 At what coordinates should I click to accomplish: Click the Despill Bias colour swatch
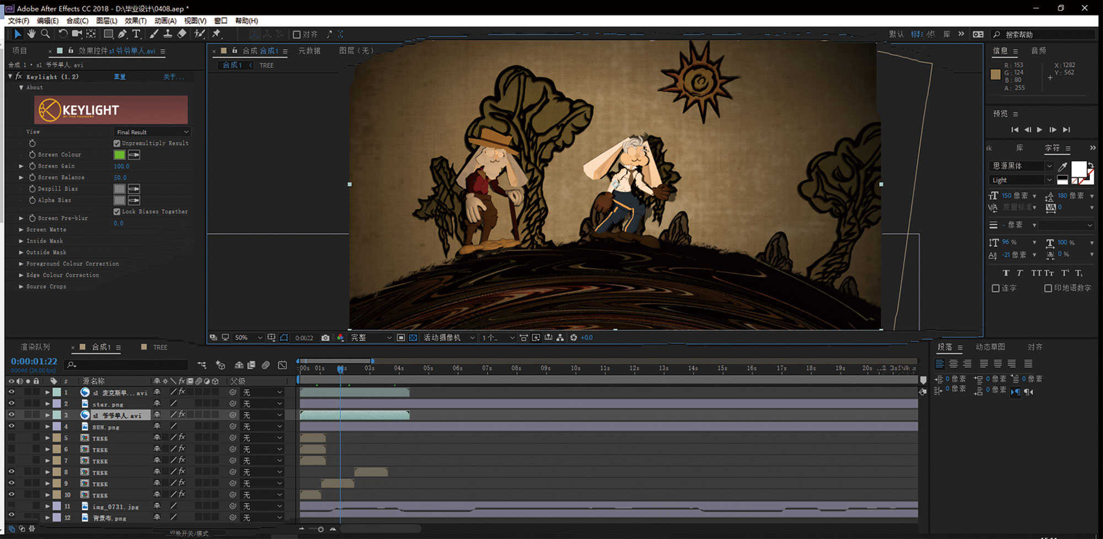(x=119, y=189)
